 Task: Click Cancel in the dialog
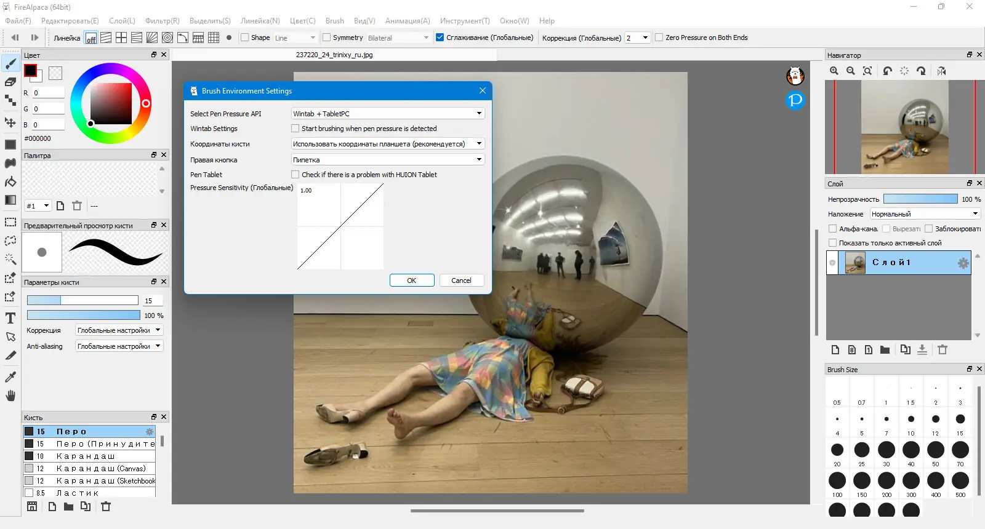[461, 280]
